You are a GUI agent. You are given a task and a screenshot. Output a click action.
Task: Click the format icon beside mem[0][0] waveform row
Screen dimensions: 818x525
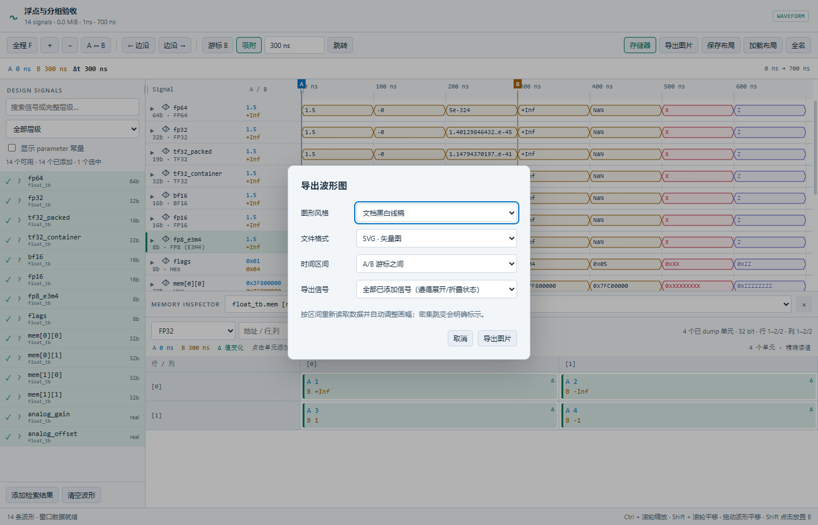click(x=166, y=283)
